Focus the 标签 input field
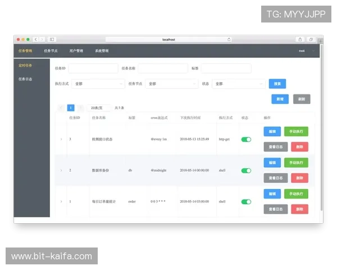This screenshot has height=270, width=337. pyautogui.click(x=226, y=68)
